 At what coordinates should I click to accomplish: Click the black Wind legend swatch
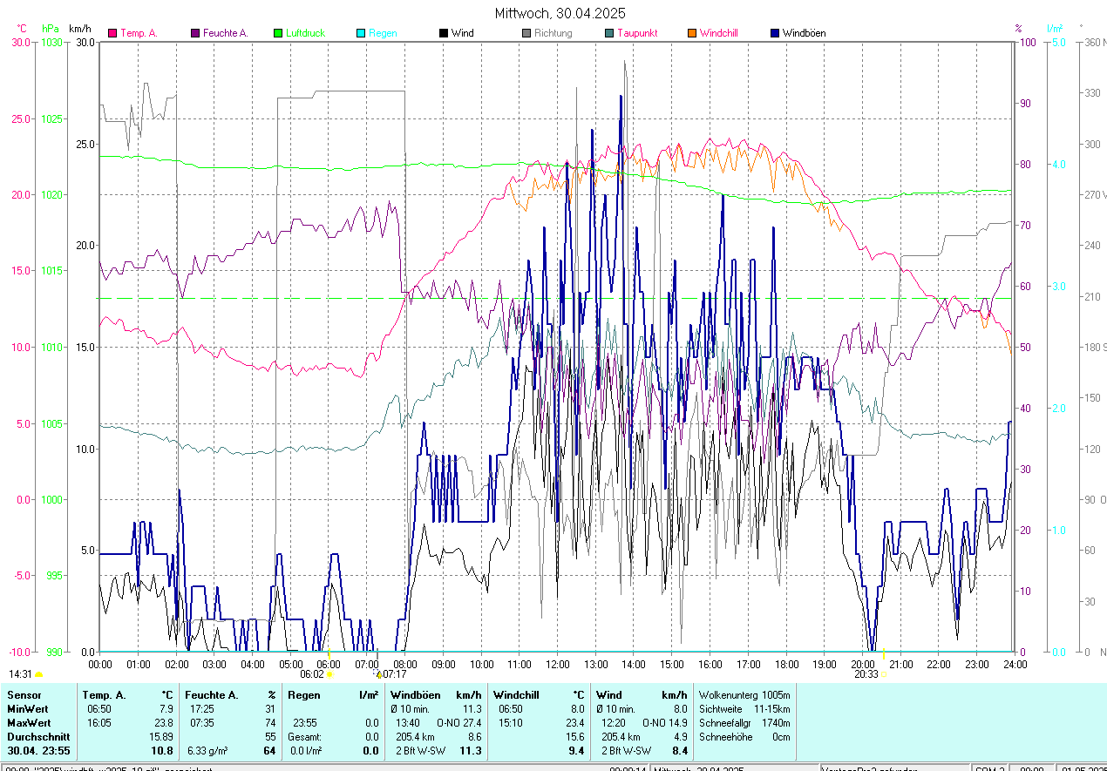(444, 33)
